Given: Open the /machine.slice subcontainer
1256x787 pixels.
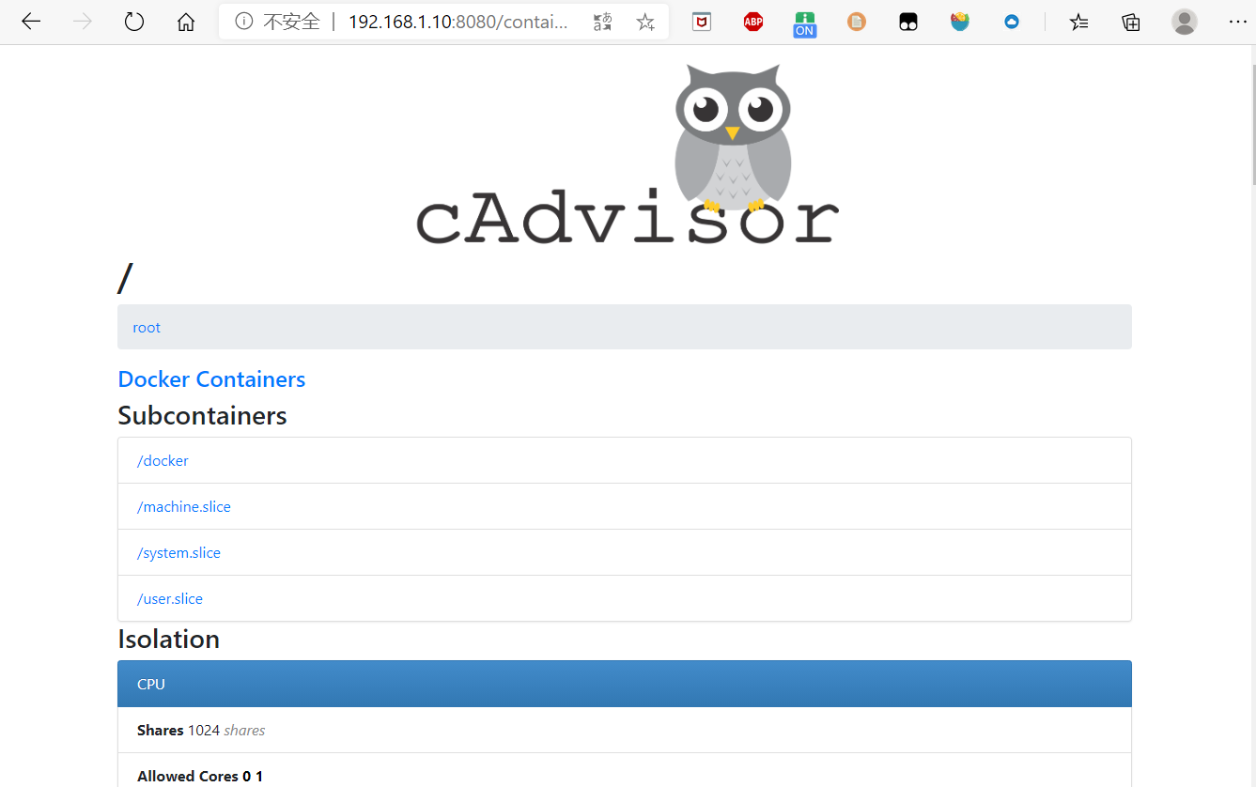Looking at the screenshot, I should pyautogui.click(x=184, y=507).
